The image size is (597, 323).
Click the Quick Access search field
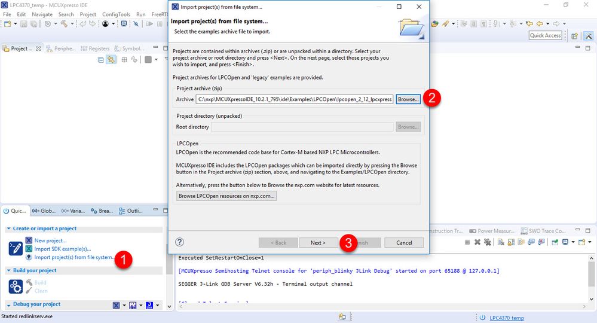545,35
